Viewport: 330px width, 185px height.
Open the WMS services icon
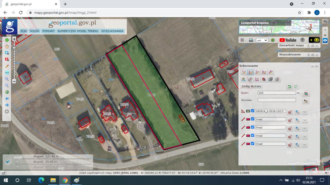[x=251, y=40]
